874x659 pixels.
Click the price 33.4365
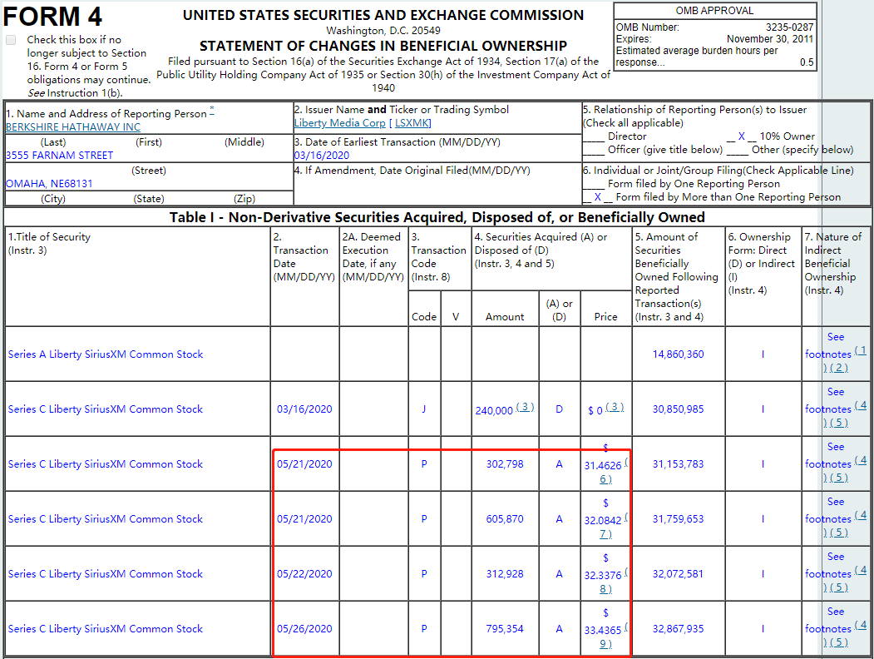(603, 631)
